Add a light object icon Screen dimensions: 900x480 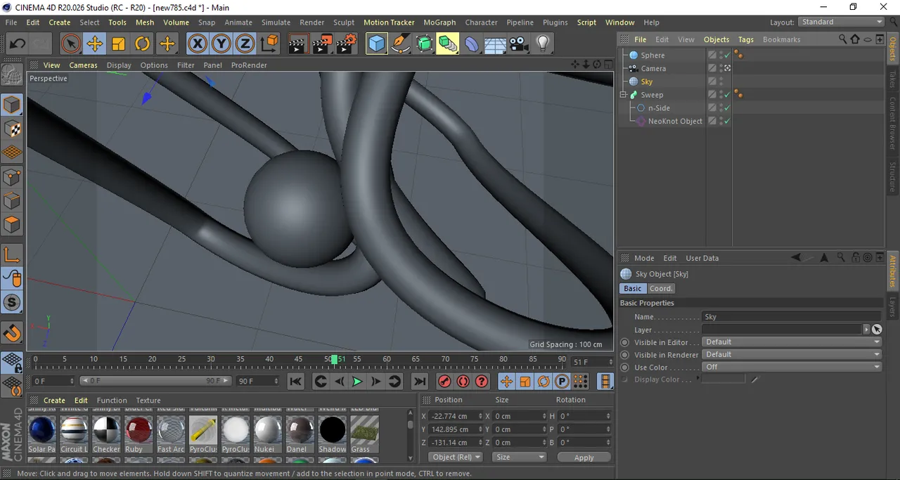[x=543, y=44]
